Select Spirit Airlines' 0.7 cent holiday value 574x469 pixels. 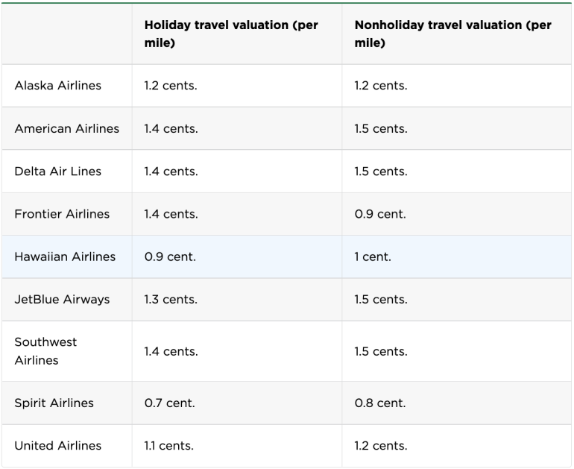tap(169, 403)
